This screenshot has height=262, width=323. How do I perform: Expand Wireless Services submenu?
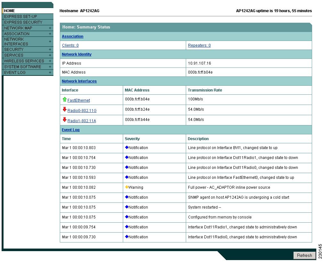point(50,61)
